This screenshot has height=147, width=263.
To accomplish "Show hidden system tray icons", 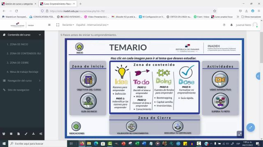I will coord(211,143).
